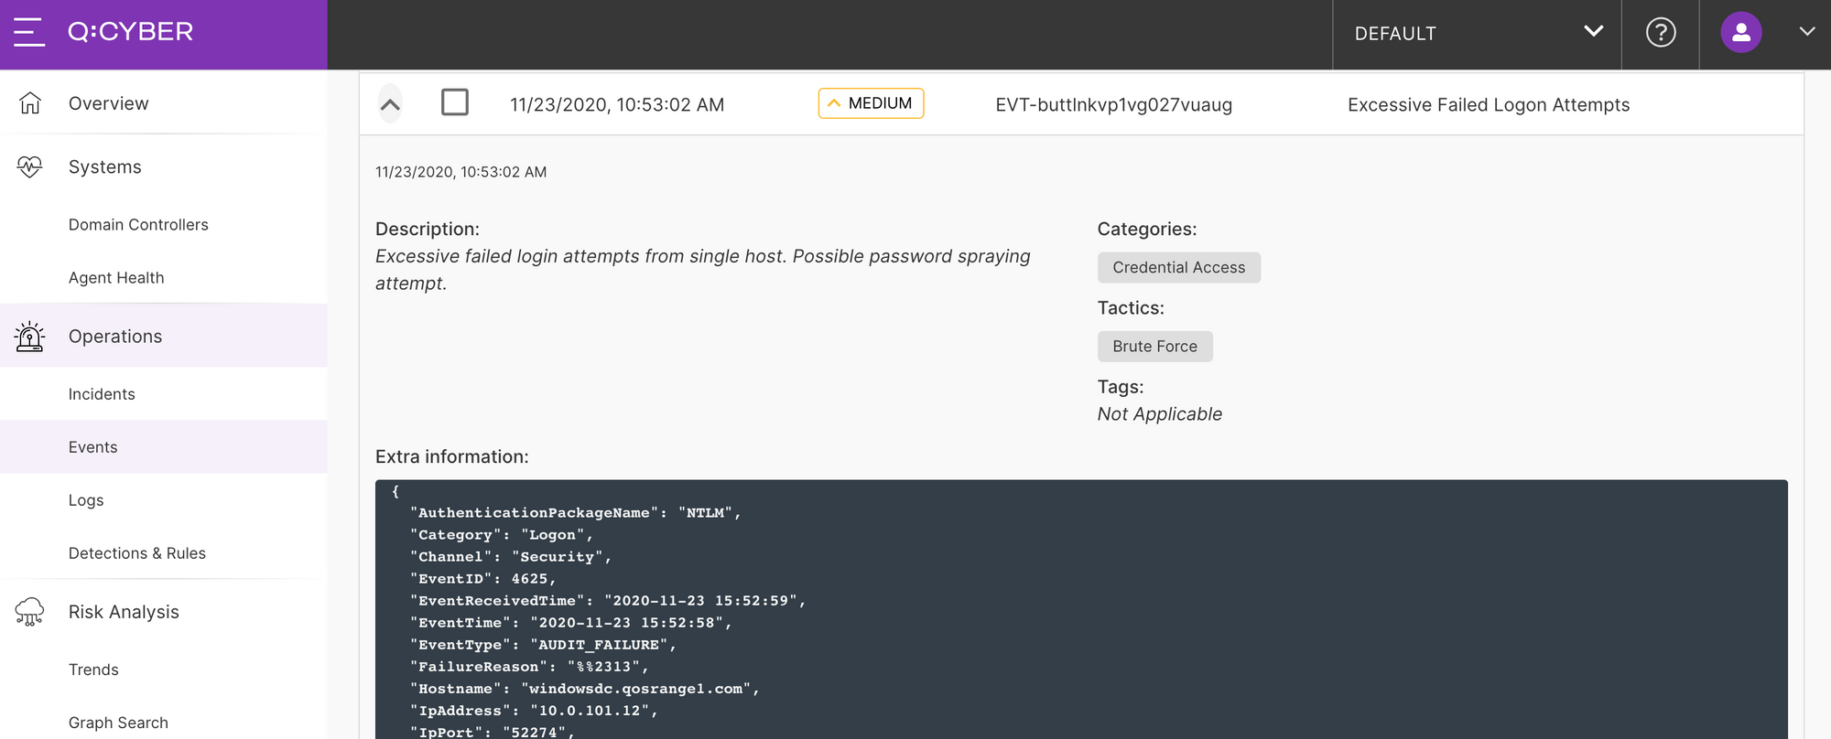
Task: Open the Risk Analysis section
Action: point(124,612)
